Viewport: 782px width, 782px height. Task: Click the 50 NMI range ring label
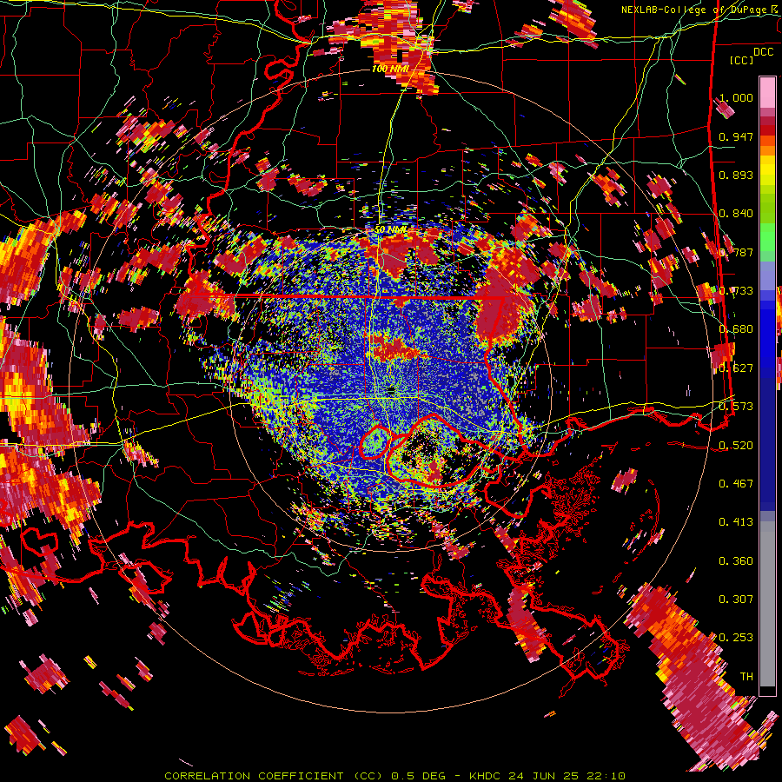[391, 230]
